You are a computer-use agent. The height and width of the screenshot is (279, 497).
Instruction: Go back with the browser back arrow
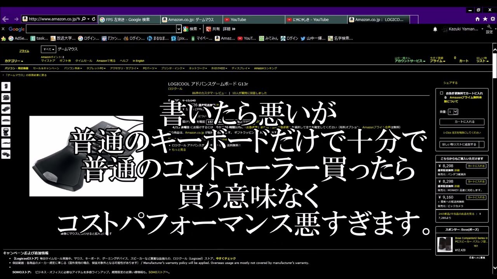coord(5,19)
